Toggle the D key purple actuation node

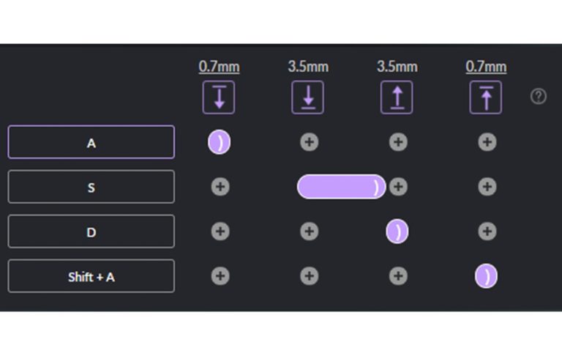(x=397, y=231)
